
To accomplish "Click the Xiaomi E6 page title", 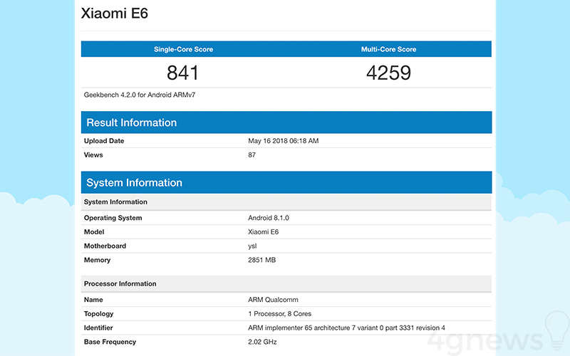I will coord(115,14).
